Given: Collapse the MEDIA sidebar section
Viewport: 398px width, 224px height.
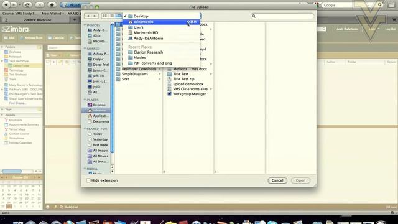Looking at the screenshot, I should coord(85,169).
